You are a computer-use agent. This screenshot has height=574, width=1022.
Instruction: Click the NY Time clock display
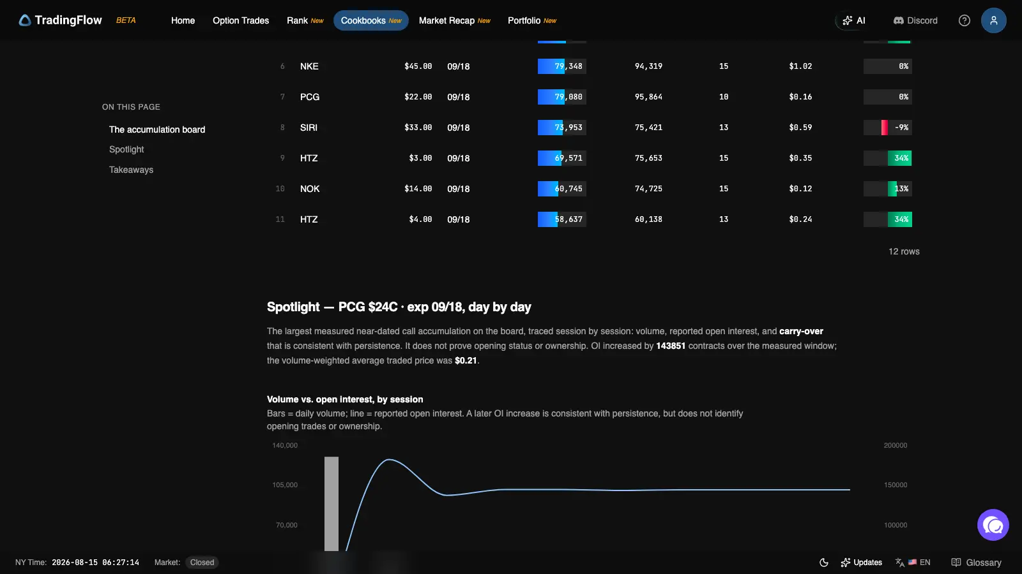click(x=95, y=563)
